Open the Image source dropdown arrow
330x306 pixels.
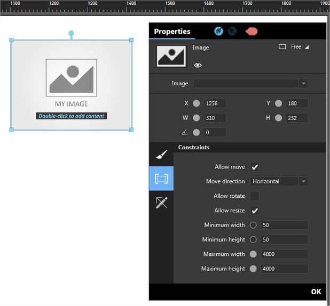coord(303,84)
